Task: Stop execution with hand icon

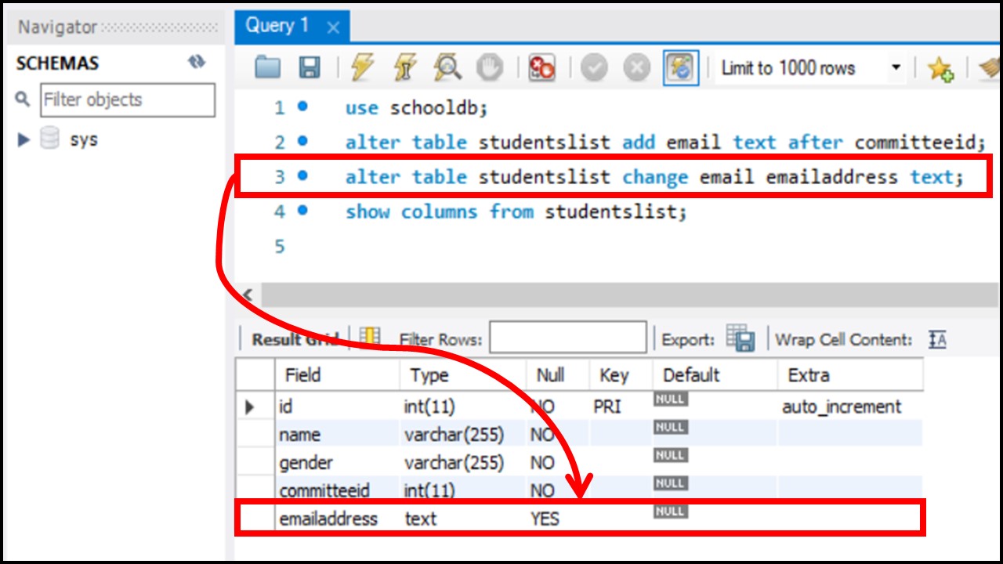Action: 490,68
